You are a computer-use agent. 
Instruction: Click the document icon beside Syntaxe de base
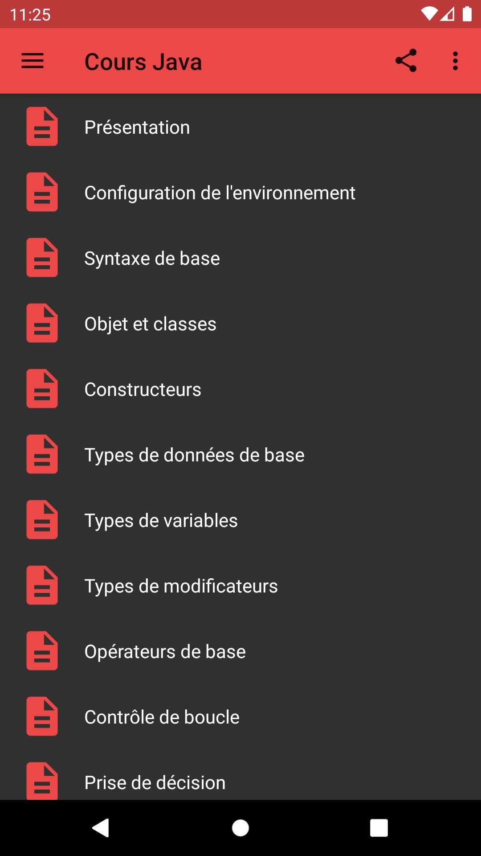(x=42, y=258)
